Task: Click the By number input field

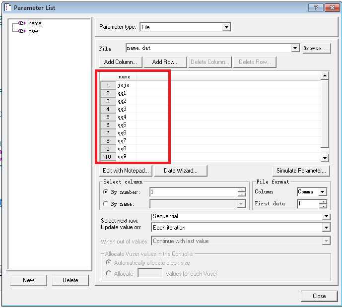Action: click(x=194, y=192)
